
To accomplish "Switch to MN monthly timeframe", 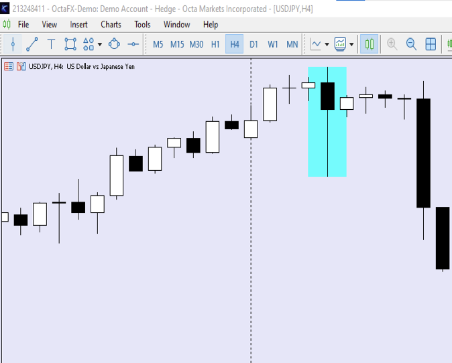I will [292, 44].
